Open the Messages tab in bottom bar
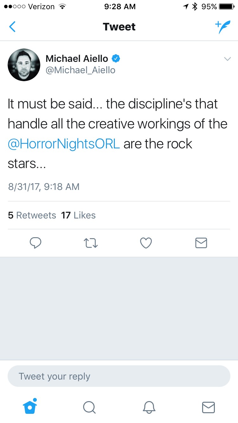 pos(208,407)
